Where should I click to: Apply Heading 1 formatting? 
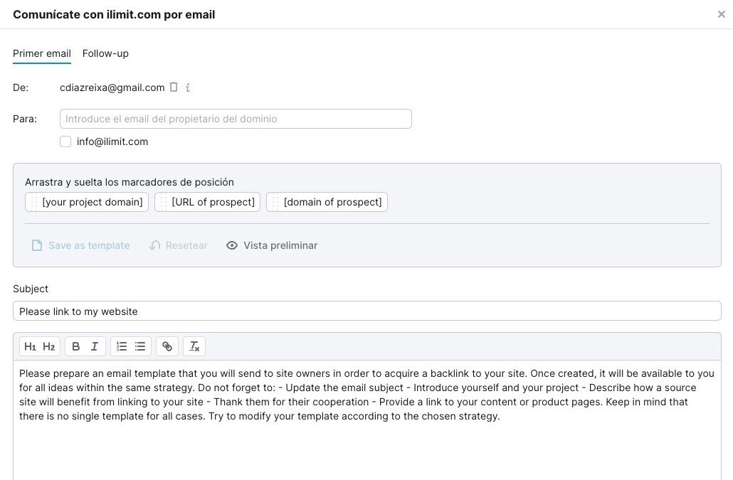(30, 346)
